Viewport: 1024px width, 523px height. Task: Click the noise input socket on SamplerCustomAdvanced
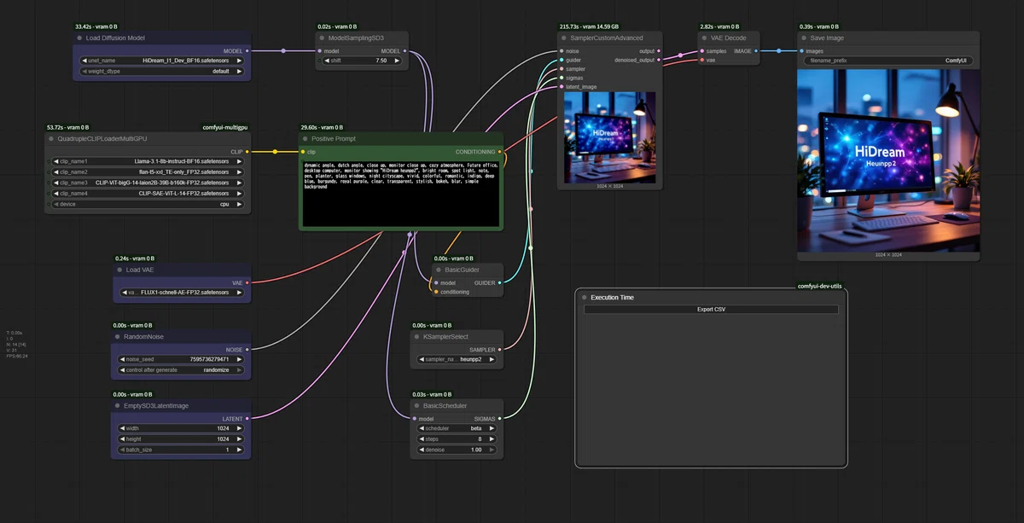pyautogui.click(x=561, y=51)
